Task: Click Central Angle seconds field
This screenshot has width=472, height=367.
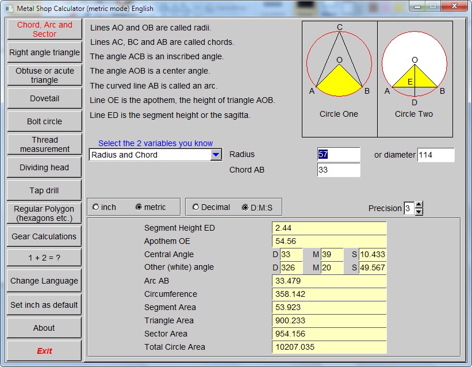Action: [x=373, y=254]
